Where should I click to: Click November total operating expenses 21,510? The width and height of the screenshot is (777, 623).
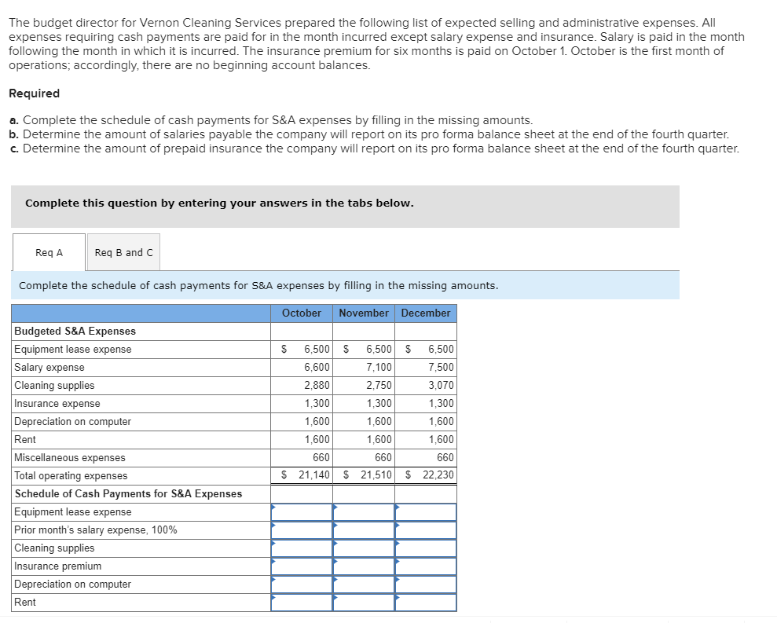pos(376,475)
